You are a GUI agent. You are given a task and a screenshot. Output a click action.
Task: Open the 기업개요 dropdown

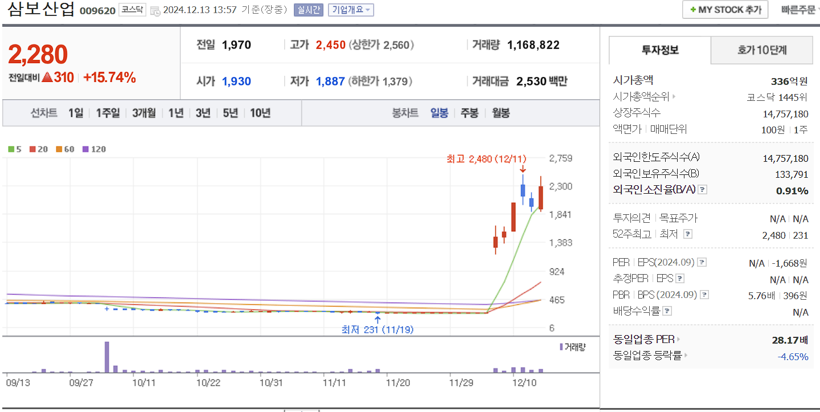click(351, 10)
